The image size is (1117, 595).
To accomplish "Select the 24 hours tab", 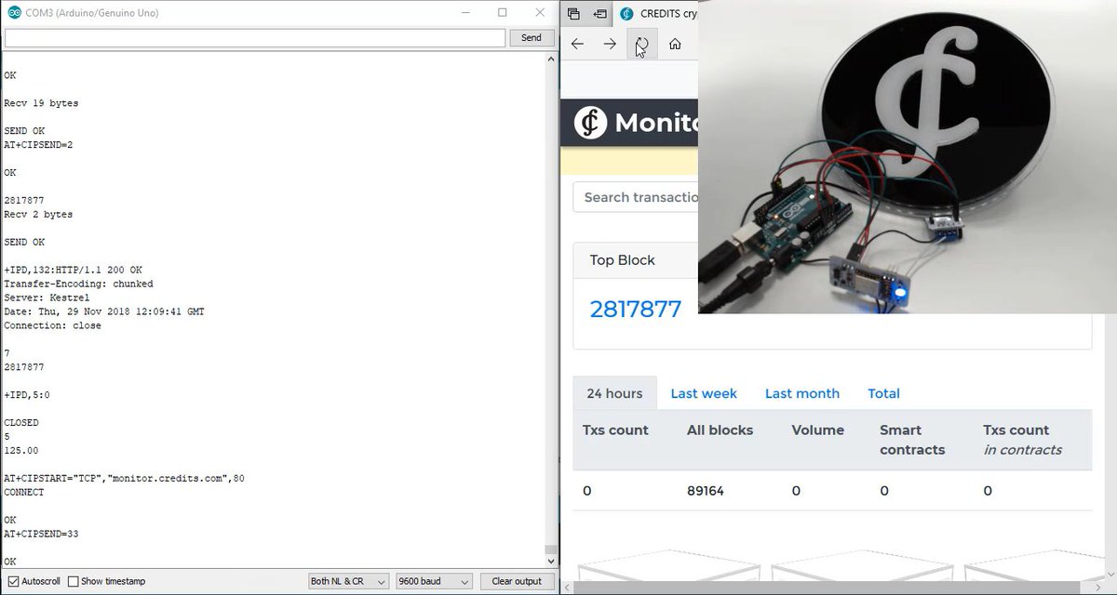I will click(x=614, y=393).
